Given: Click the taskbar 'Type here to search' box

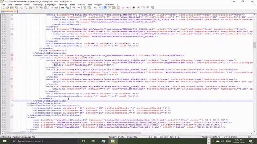Looking at the screenshot, I should (x=44, y=141).
